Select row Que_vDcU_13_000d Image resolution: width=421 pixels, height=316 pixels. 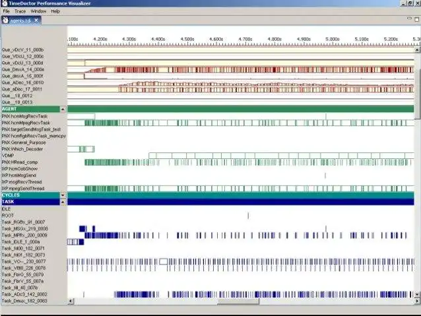click(22, 63)
